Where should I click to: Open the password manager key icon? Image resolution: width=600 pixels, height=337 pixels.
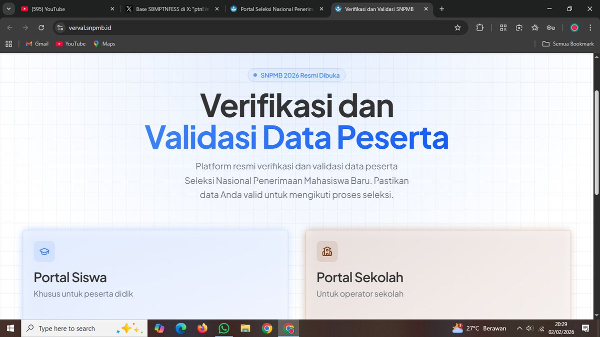pyautogui.click(x=550, y=27)
